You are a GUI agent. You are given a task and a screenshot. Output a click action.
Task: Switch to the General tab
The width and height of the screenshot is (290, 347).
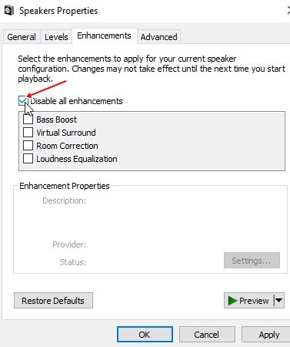tap(22, 37)
